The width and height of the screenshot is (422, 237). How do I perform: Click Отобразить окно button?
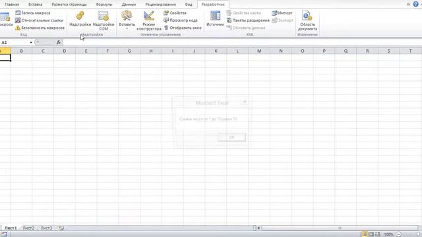pyautogui.click(x=183, y=28)
